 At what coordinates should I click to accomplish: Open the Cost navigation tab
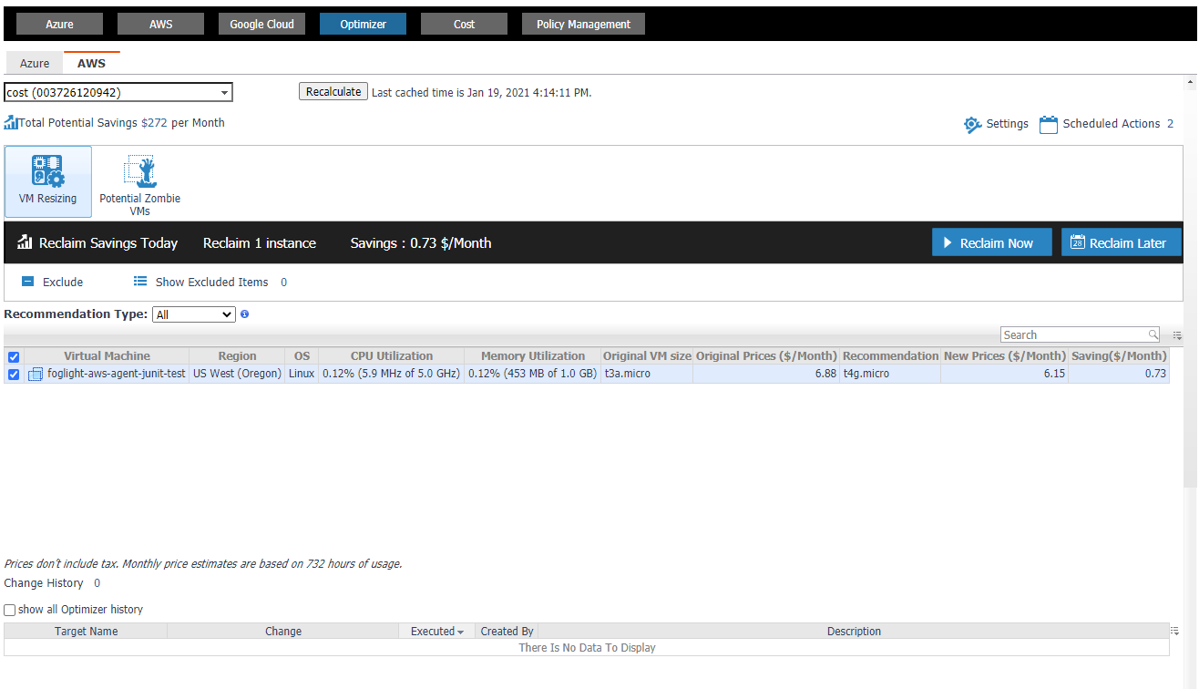click(x=464, y=24)
